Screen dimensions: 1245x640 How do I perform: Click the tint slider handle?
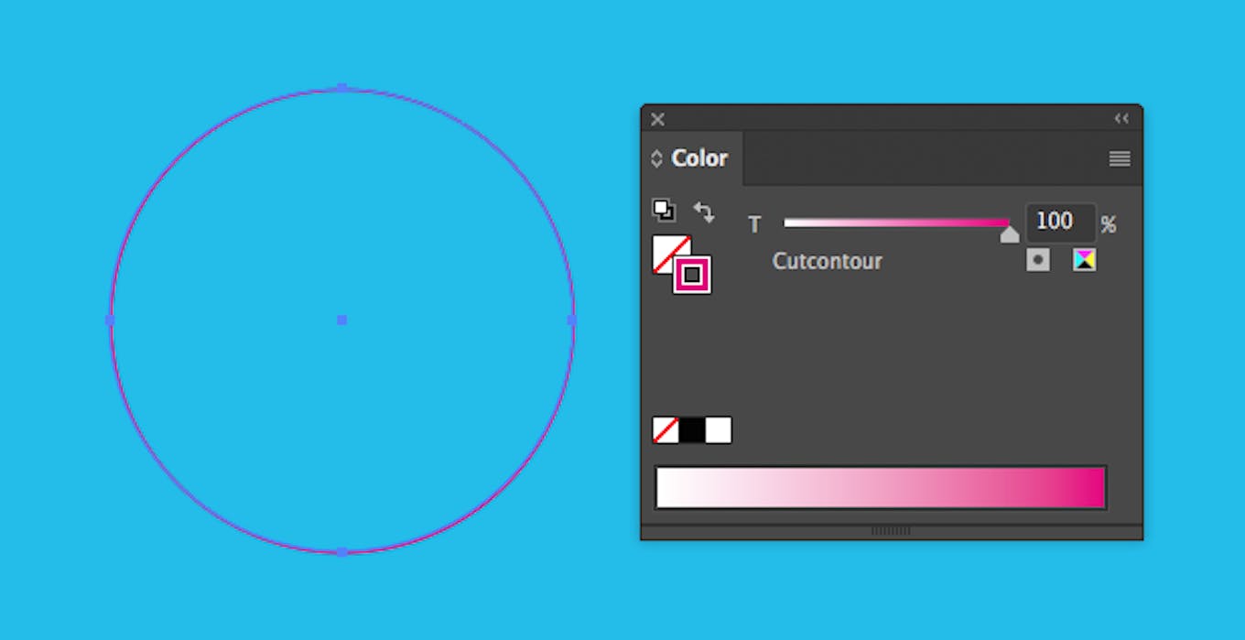click(x=1009, y=235)
